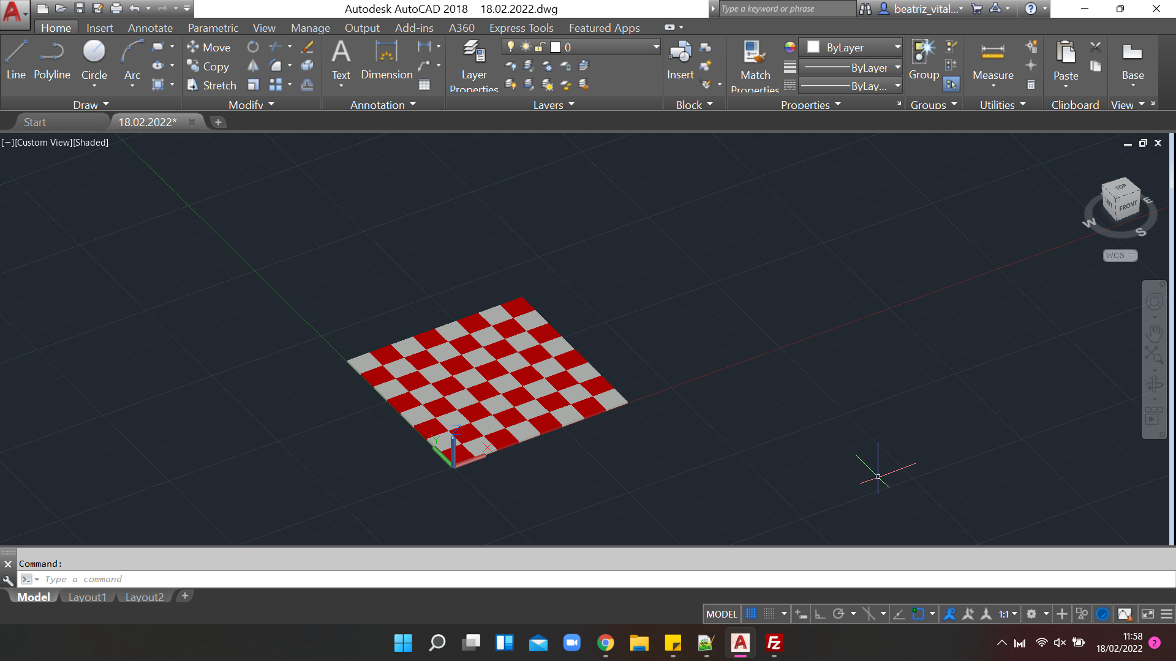
Task: Switch to the Start file tab
Action: [35, 122]
